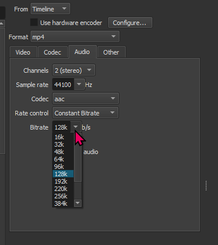Image resolution: width=218 pixels, height=245 pixels.
Task: Choose 220k from bitrate list
Action: (x=63, y=189)
